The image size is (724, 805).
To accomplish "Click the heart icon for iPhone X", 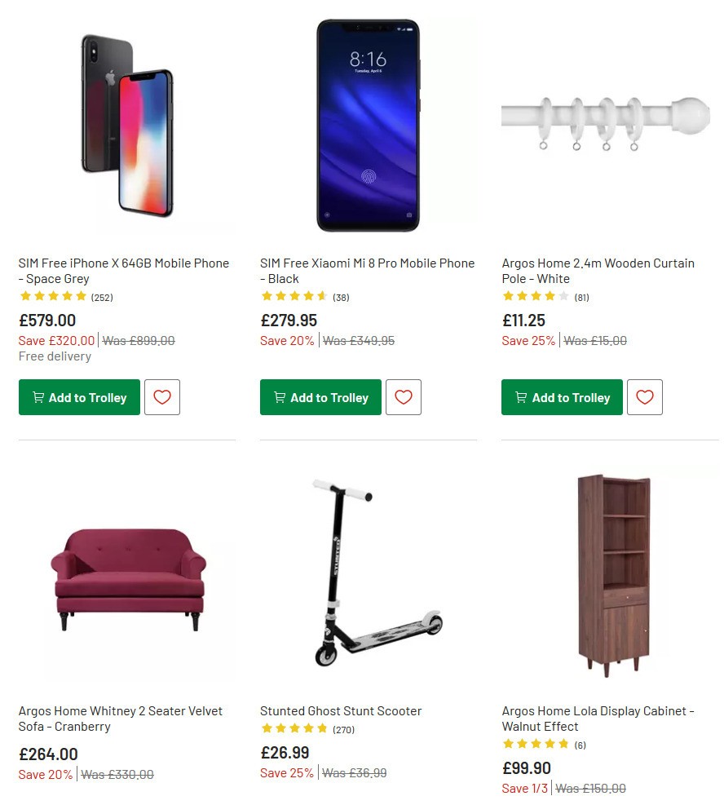I will [162, 397].
